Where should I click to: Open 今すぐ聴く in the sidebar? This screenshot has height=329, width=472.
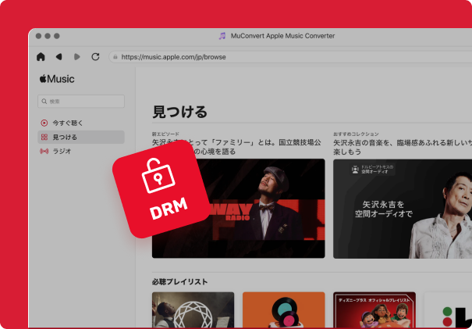pos(81,123)
